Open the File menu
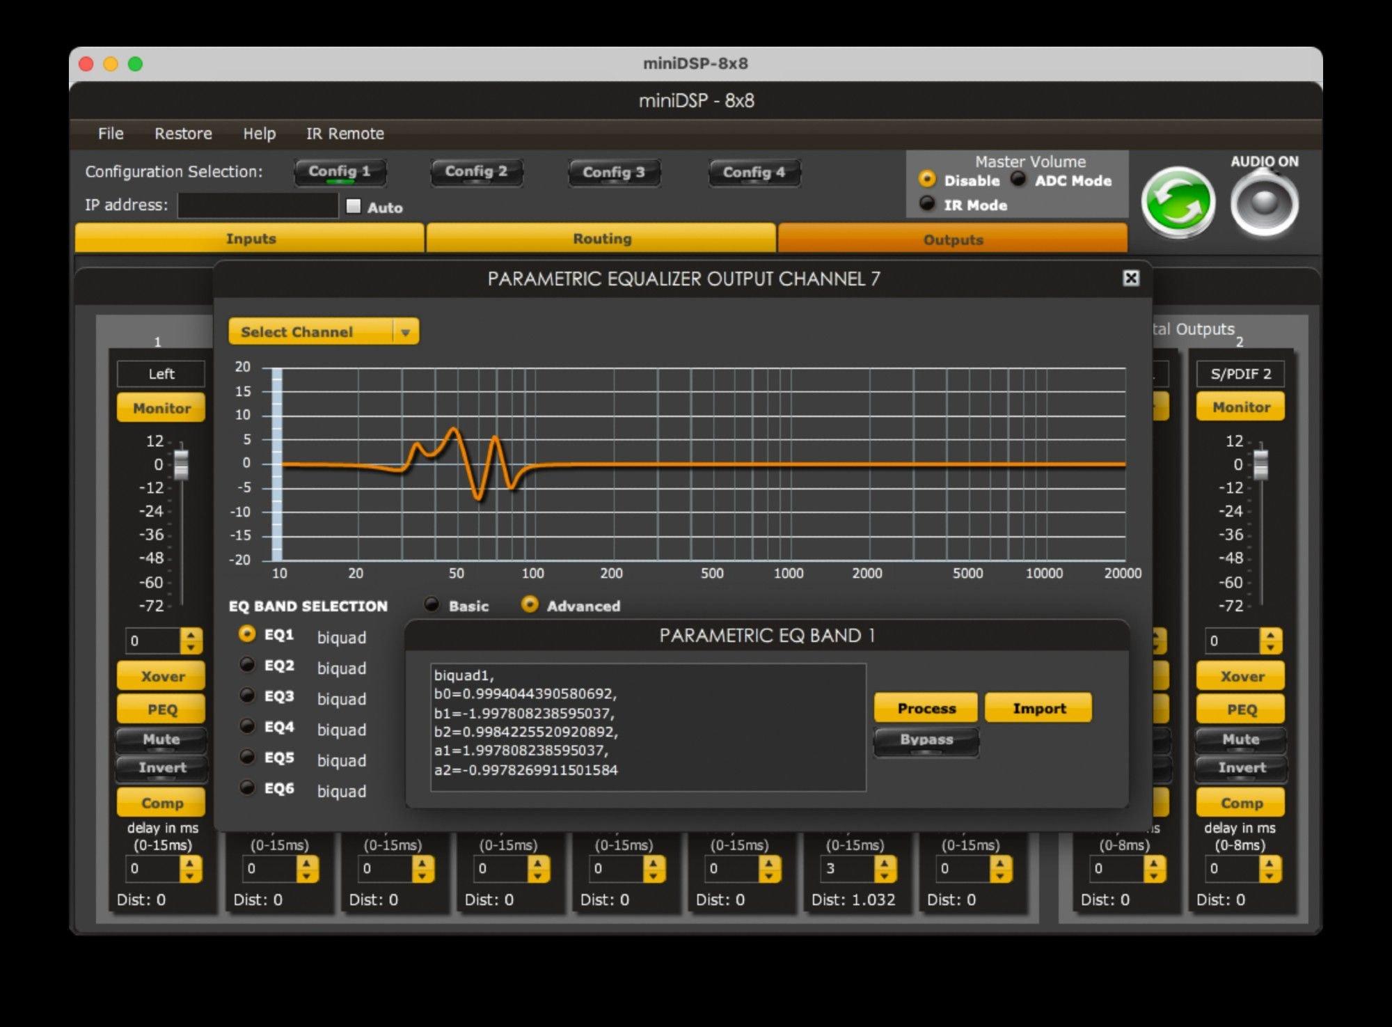The width and height of the screenshot is (1392, 1027). click(x=111, y=133)
